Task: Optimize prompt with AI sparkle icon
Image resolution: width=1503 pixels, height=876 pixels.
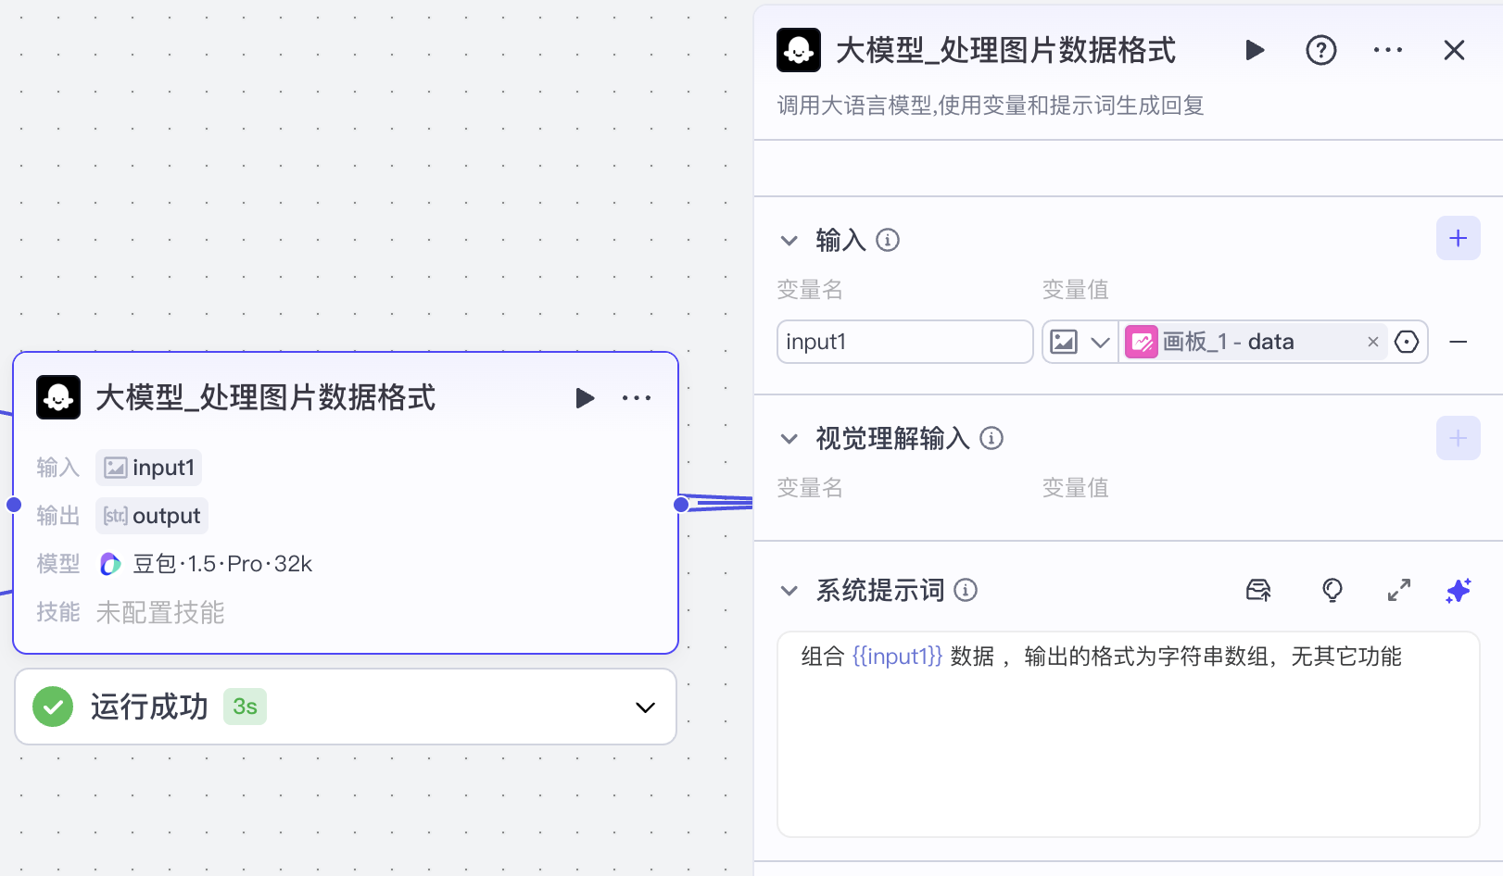Action: tap(1458, 590)
